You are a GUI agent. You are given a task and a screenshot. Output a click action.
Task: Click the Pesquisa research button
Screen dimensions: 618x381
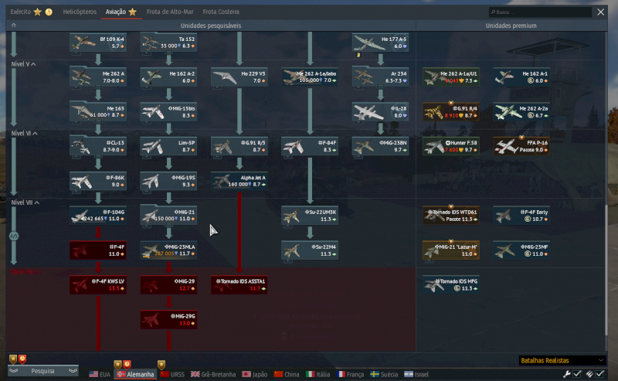[x=42, y=371]
